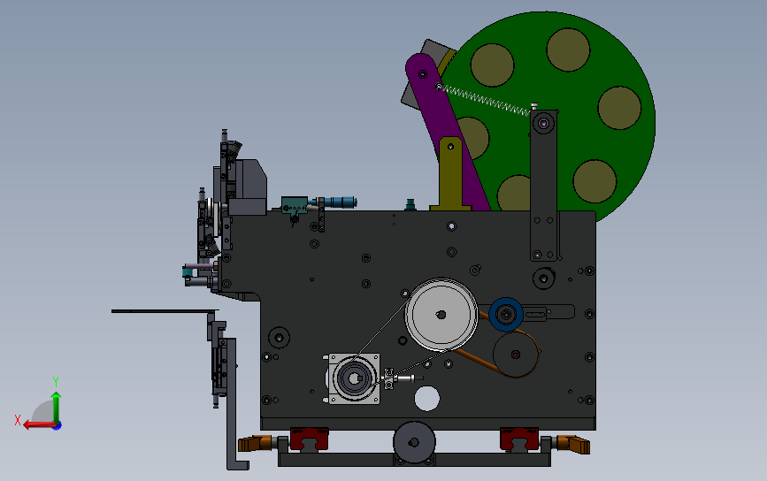This screenshot has width=767, height=481.
Task: Select the square grey stepper motor
Action: coord(354,378)
